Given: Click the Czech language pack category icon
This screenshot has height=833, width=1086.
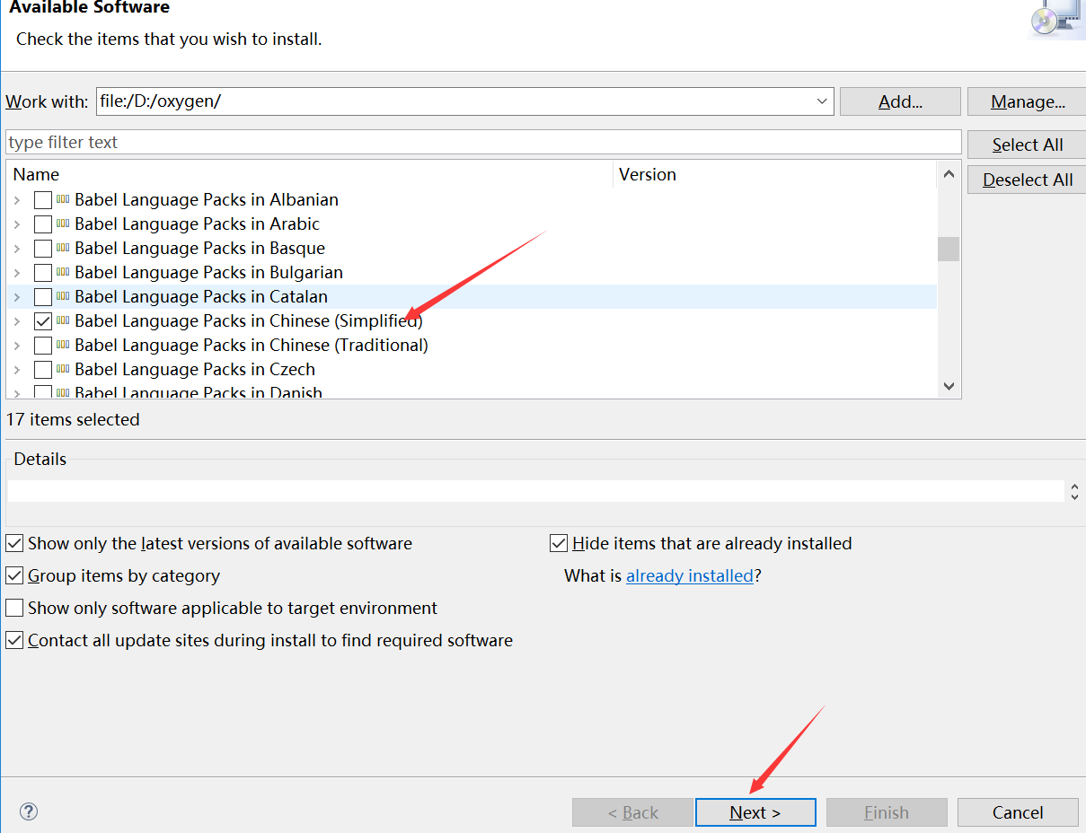Looking at the screenshot, I should pos(63,369).
